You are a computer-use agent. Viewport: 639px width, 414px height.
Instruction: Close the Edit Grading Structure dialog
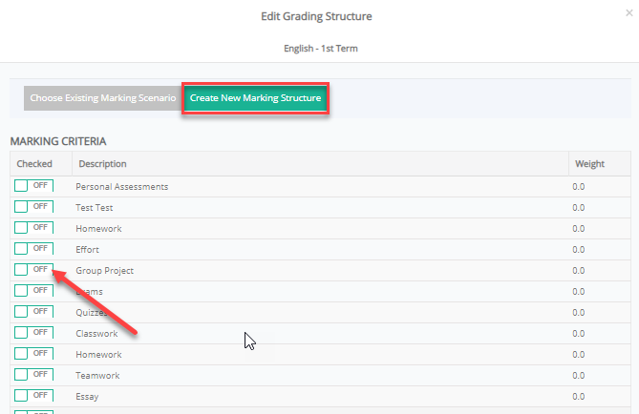point(629,13)
